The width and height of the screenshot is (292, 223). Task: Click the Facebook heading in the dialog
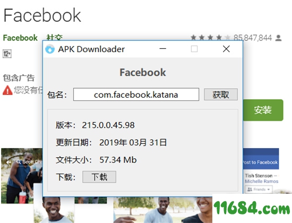click(143, 72)
